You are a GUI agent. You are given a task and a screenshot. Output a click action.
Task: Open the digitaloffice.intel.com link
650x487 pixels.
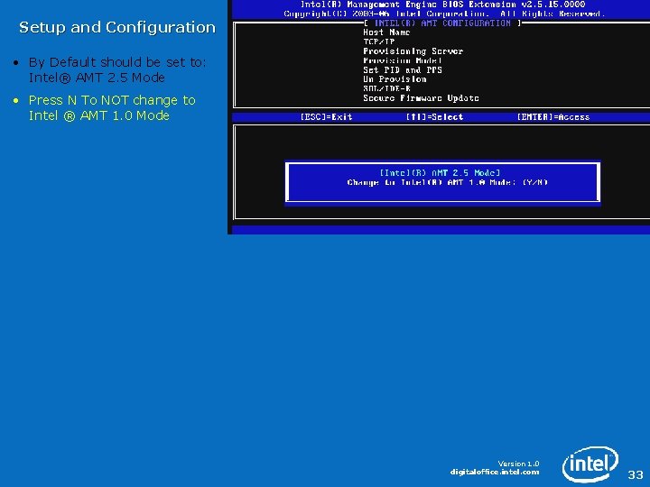[495, 472]
